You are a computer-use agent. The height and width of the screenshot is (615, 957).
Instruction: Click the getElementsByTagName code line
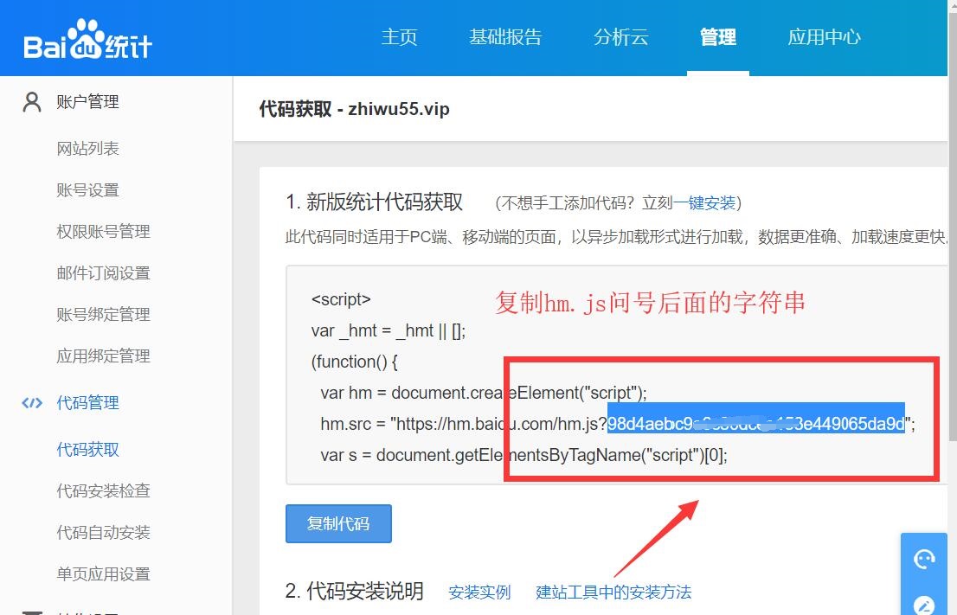click(523, 455)
